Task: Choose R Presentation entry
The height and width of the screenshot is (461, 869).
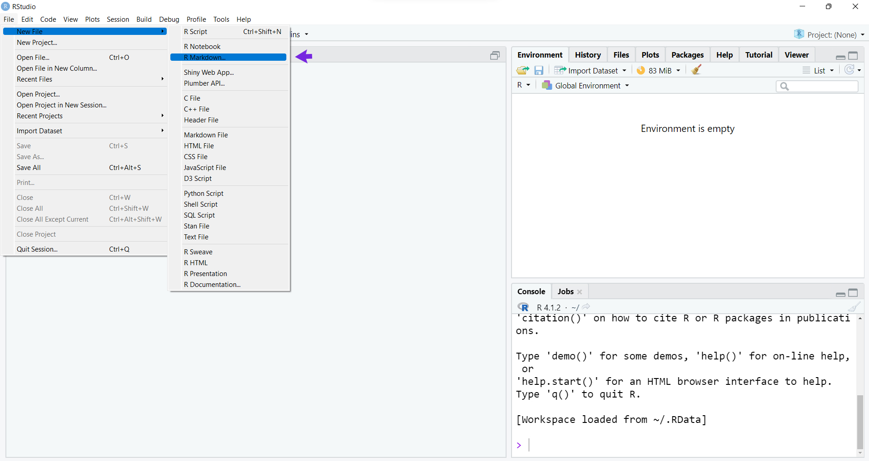Action: click(x=228, y=274)
